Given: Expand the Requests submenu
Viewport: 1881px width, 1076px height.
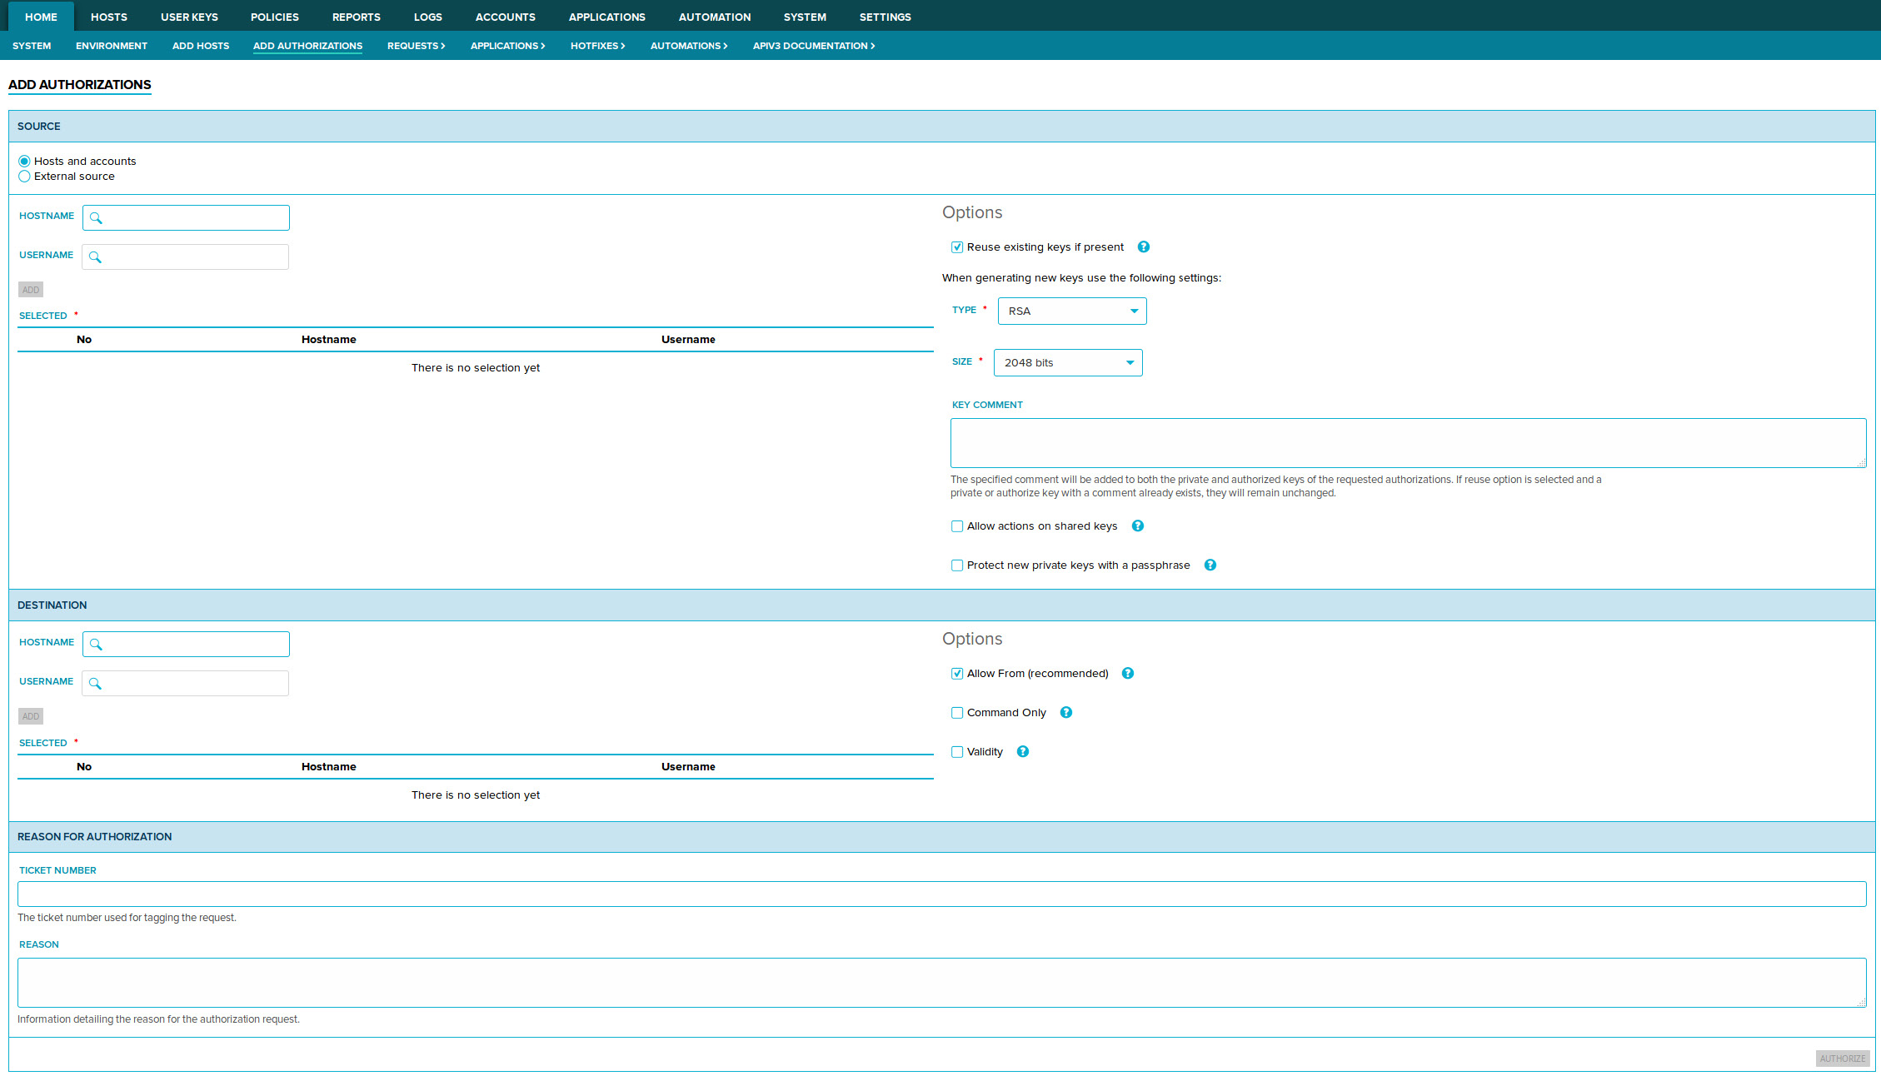Looking at the screenshot, I should pos(416,46).
